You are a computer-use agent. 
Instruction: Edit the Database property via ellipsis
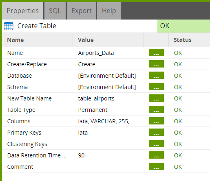[156, 75]
